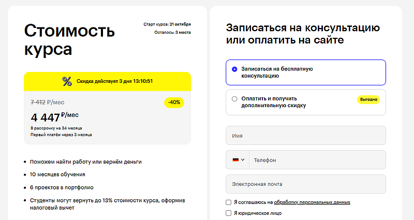Viewport: 414px width, 220px height.
Task: Select pay and get discount option
Action: coord(234,98)
